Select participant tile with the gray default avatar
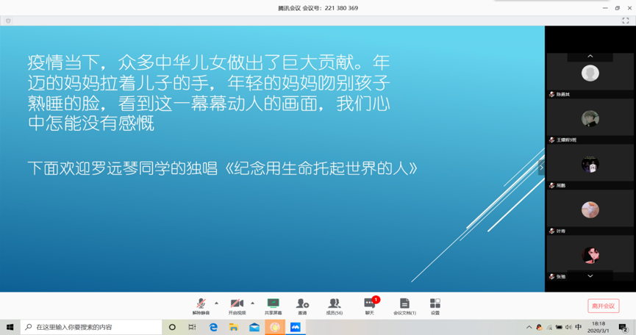This screenshot has width=636, height=335. click(x=590, y=73)
